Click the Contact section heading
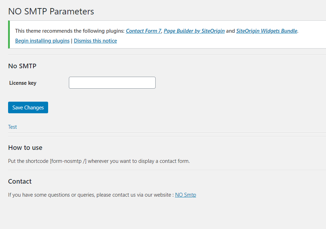This screenshot has width=326, height=229. pyautogui.click(x=20, y=181)
